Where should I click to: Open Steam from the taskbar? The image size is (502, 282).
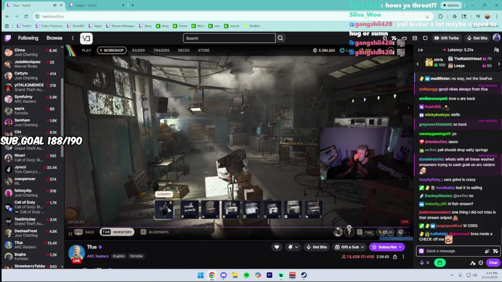click(304, 275)
